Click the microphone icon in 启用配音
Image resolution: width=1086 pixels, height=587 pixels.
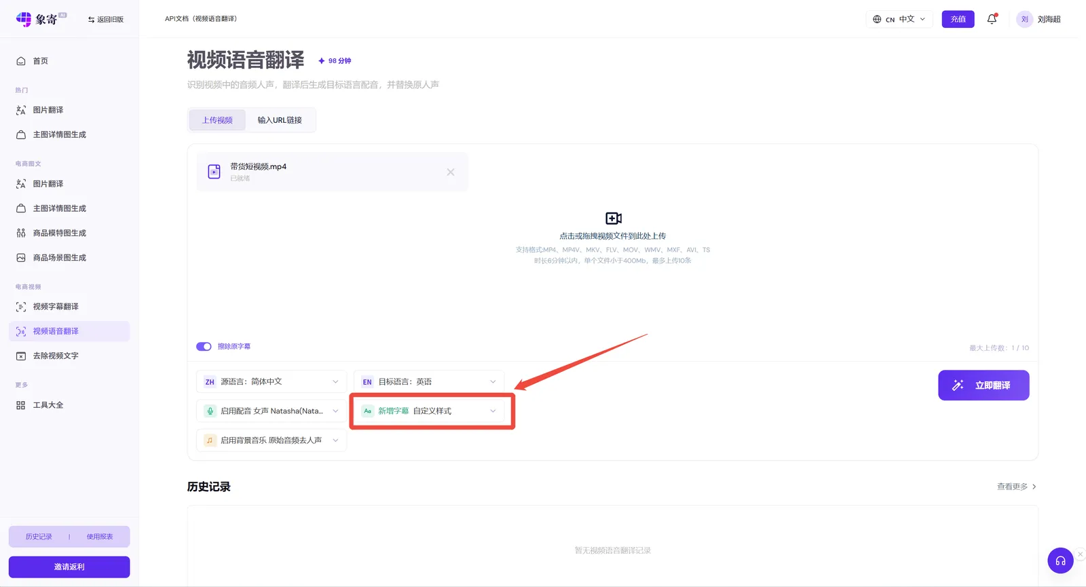coord(210,411)
